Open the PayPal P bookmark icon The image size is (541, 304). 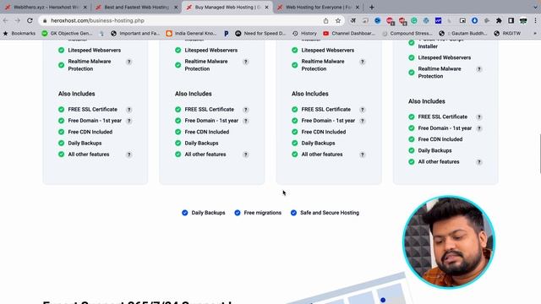[227, 34]
